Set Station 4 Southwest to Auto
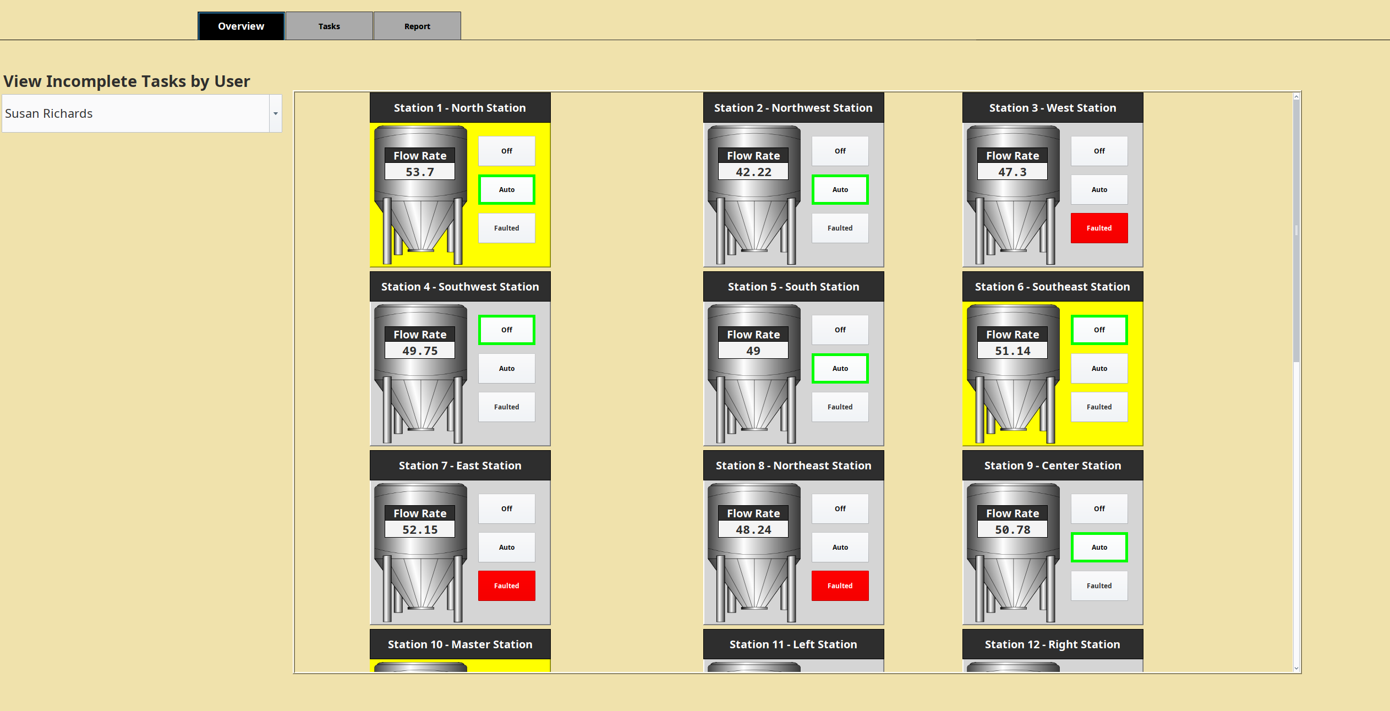 click(507, 368)
